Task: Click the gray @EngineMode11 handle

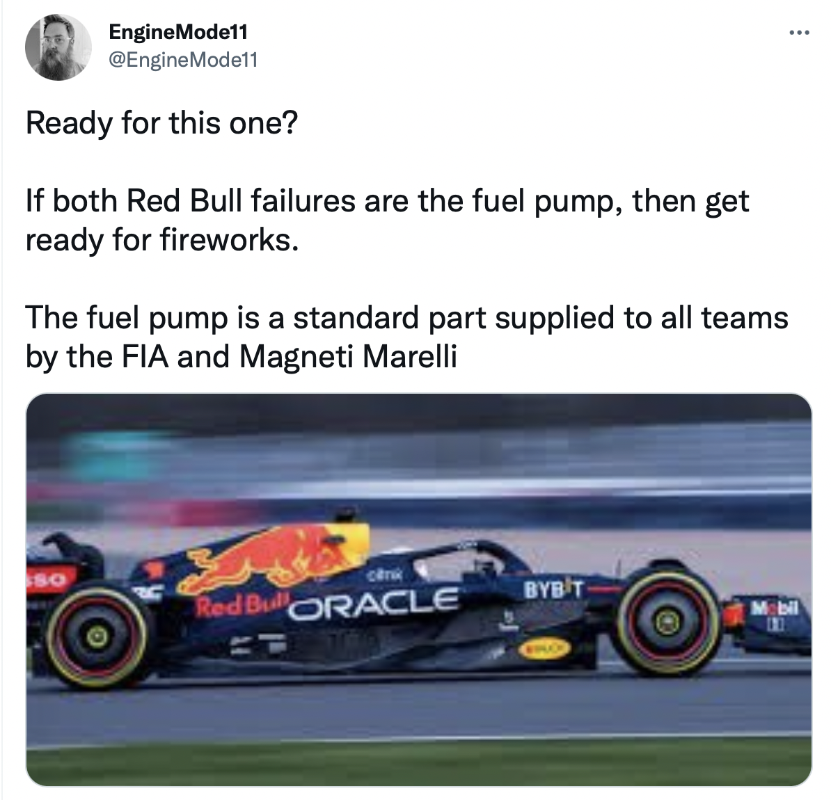Action: click(183, 61)
